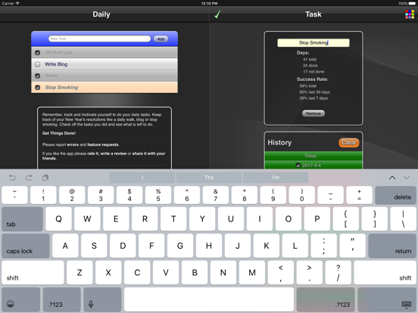Tap the History heading

279,143
